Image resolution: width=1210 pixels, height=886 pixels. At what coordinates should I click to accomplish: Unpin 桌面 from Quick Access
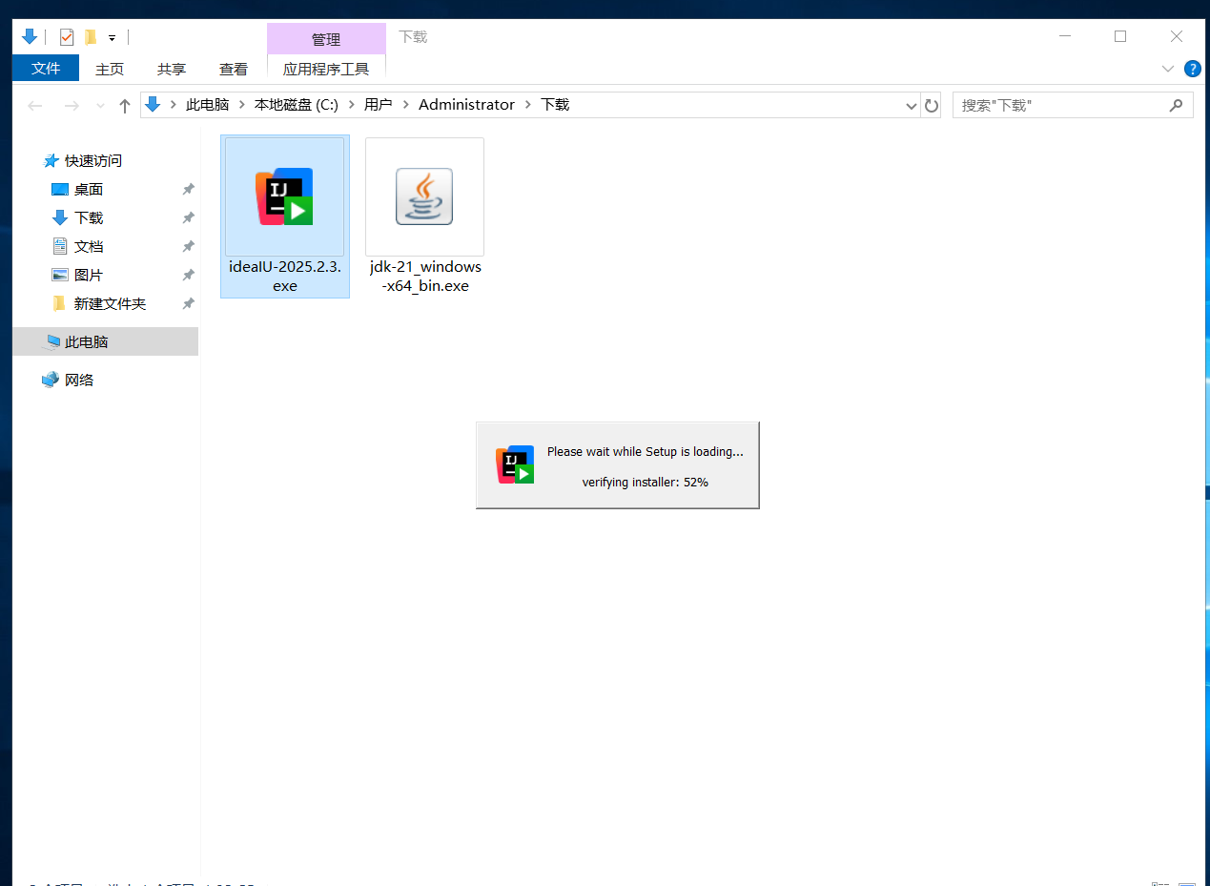tap(188, 189)
